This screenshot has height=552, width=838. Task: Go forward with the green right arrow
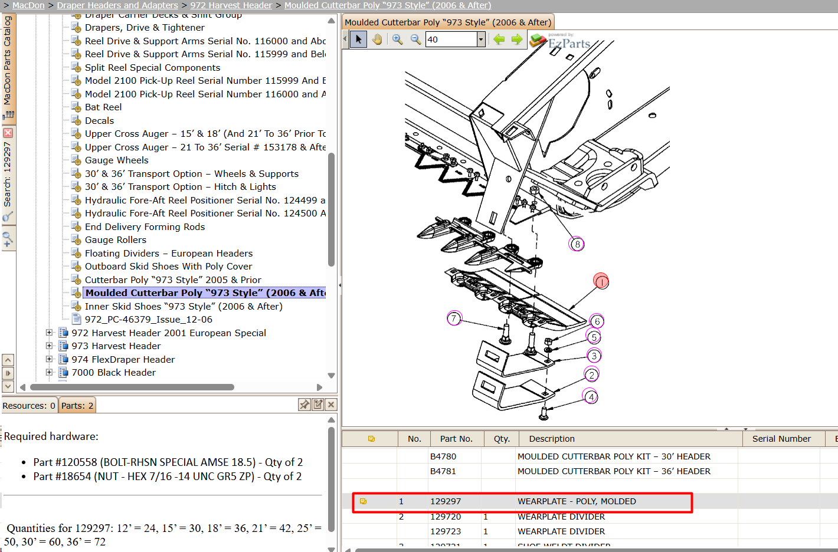[517, 40]
